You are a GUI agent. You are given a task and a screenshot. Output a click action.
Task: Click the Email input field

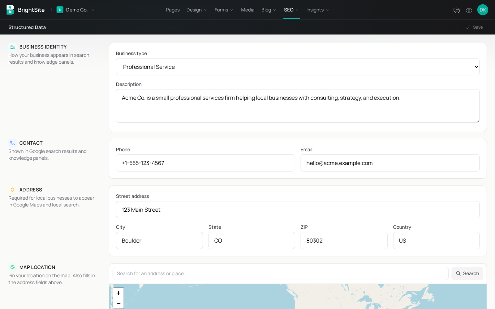point(390,163)
